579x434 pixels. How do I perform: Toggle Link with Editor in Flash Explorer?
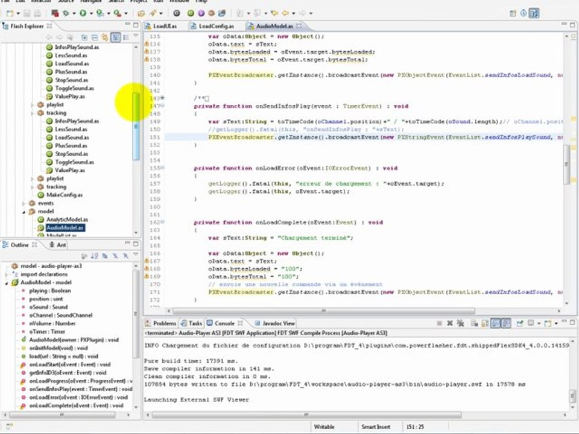(x=105, y=37)
